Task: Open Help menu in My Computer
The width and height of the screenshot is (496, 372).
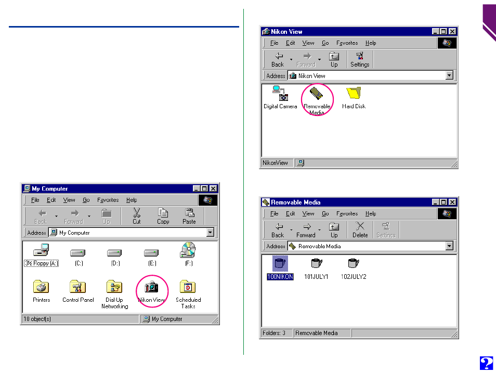Action: tap(132, 200)
